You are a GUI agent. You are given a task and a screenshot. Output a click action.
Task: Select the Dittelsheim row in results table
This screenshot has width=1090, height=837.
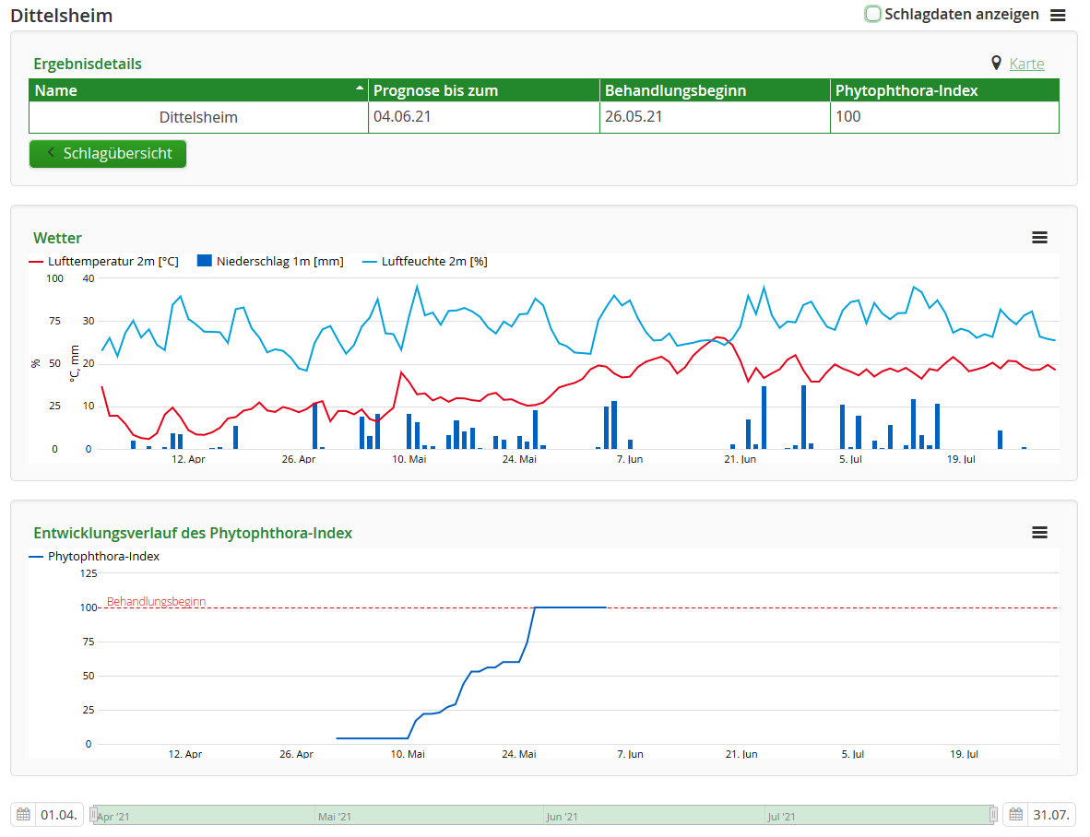click(198, 117)
